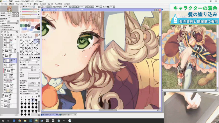Select the lasso selection tool
Viewport: 219px width, 123px height.
click(x=24, y=35)
